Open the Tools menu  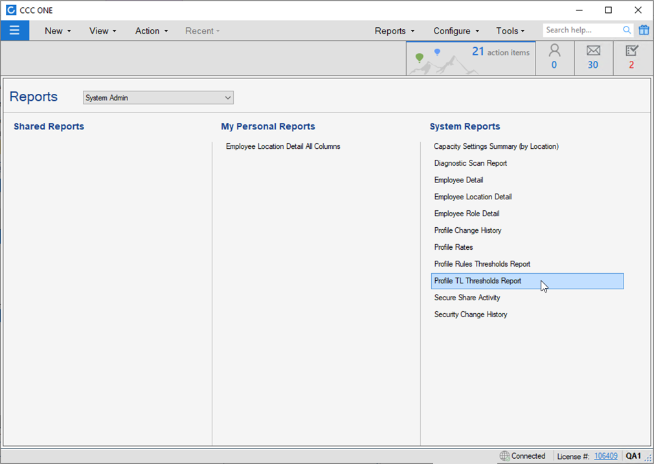(510, 31)
